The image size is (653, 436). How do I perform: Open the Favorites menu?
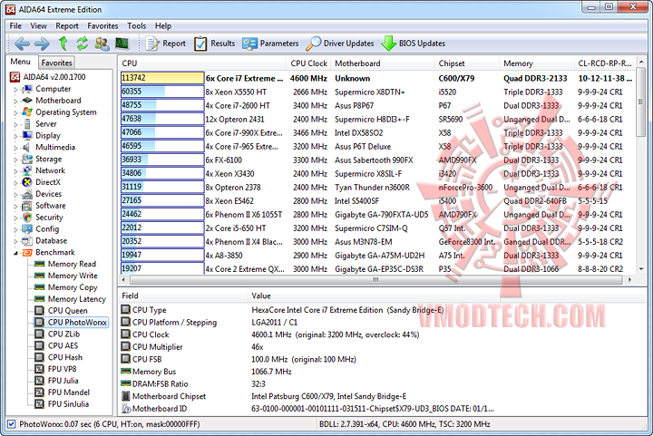click(x=102, y=25)
